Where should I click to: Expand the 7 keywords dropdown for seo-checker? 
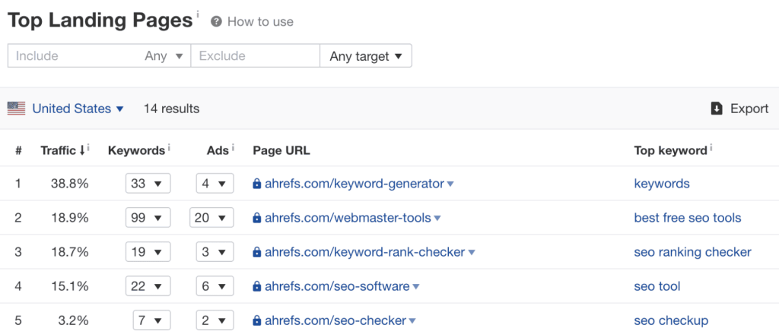[151, 320]
